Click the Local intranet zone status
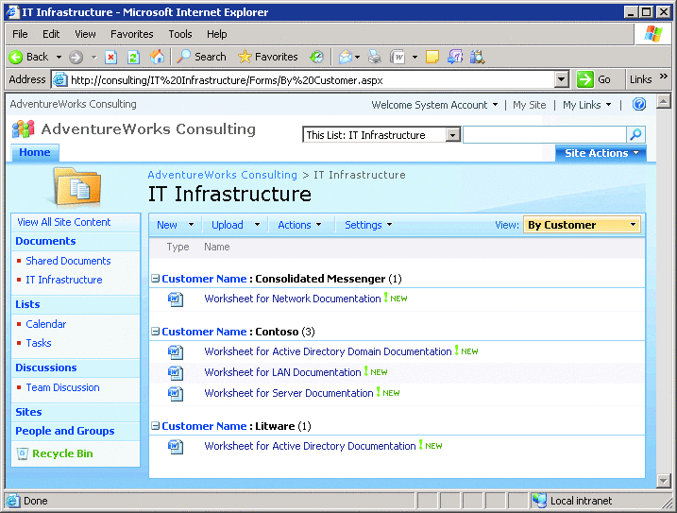This screenshot has width=677, height=513. [581, 501]
